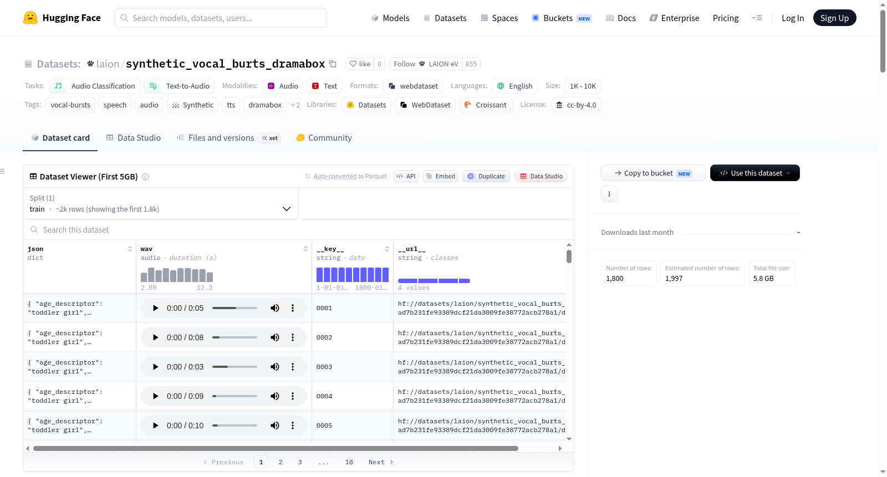The height and width of the screenshot is (477, 887).
Task: Switch to the Data Studio tab
Action: tap(134, 138)
